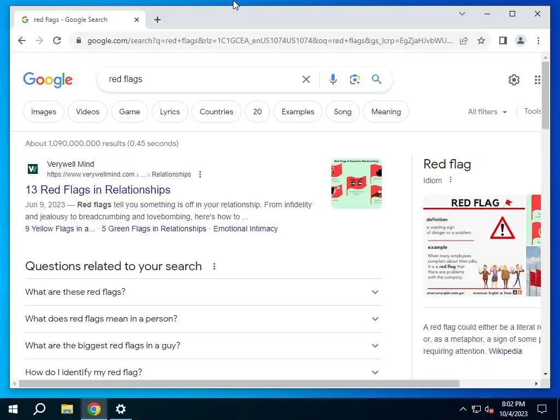
Task: Open the Verywell Mind result thumbnail
Action: coord(357,184)
